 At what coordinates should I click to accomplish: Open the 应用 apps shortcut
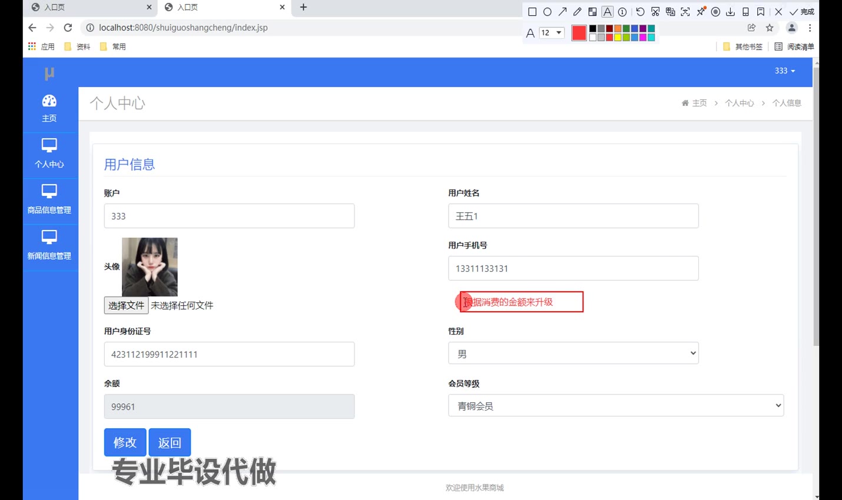[41, 46]
